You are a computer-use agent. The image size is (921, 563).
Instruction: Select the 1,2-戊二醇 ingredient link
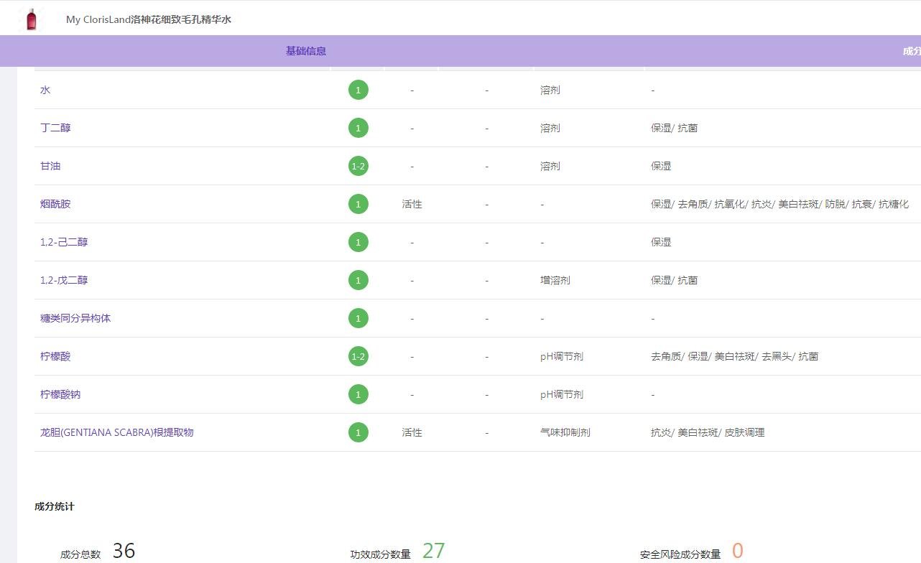coord(64,280)
